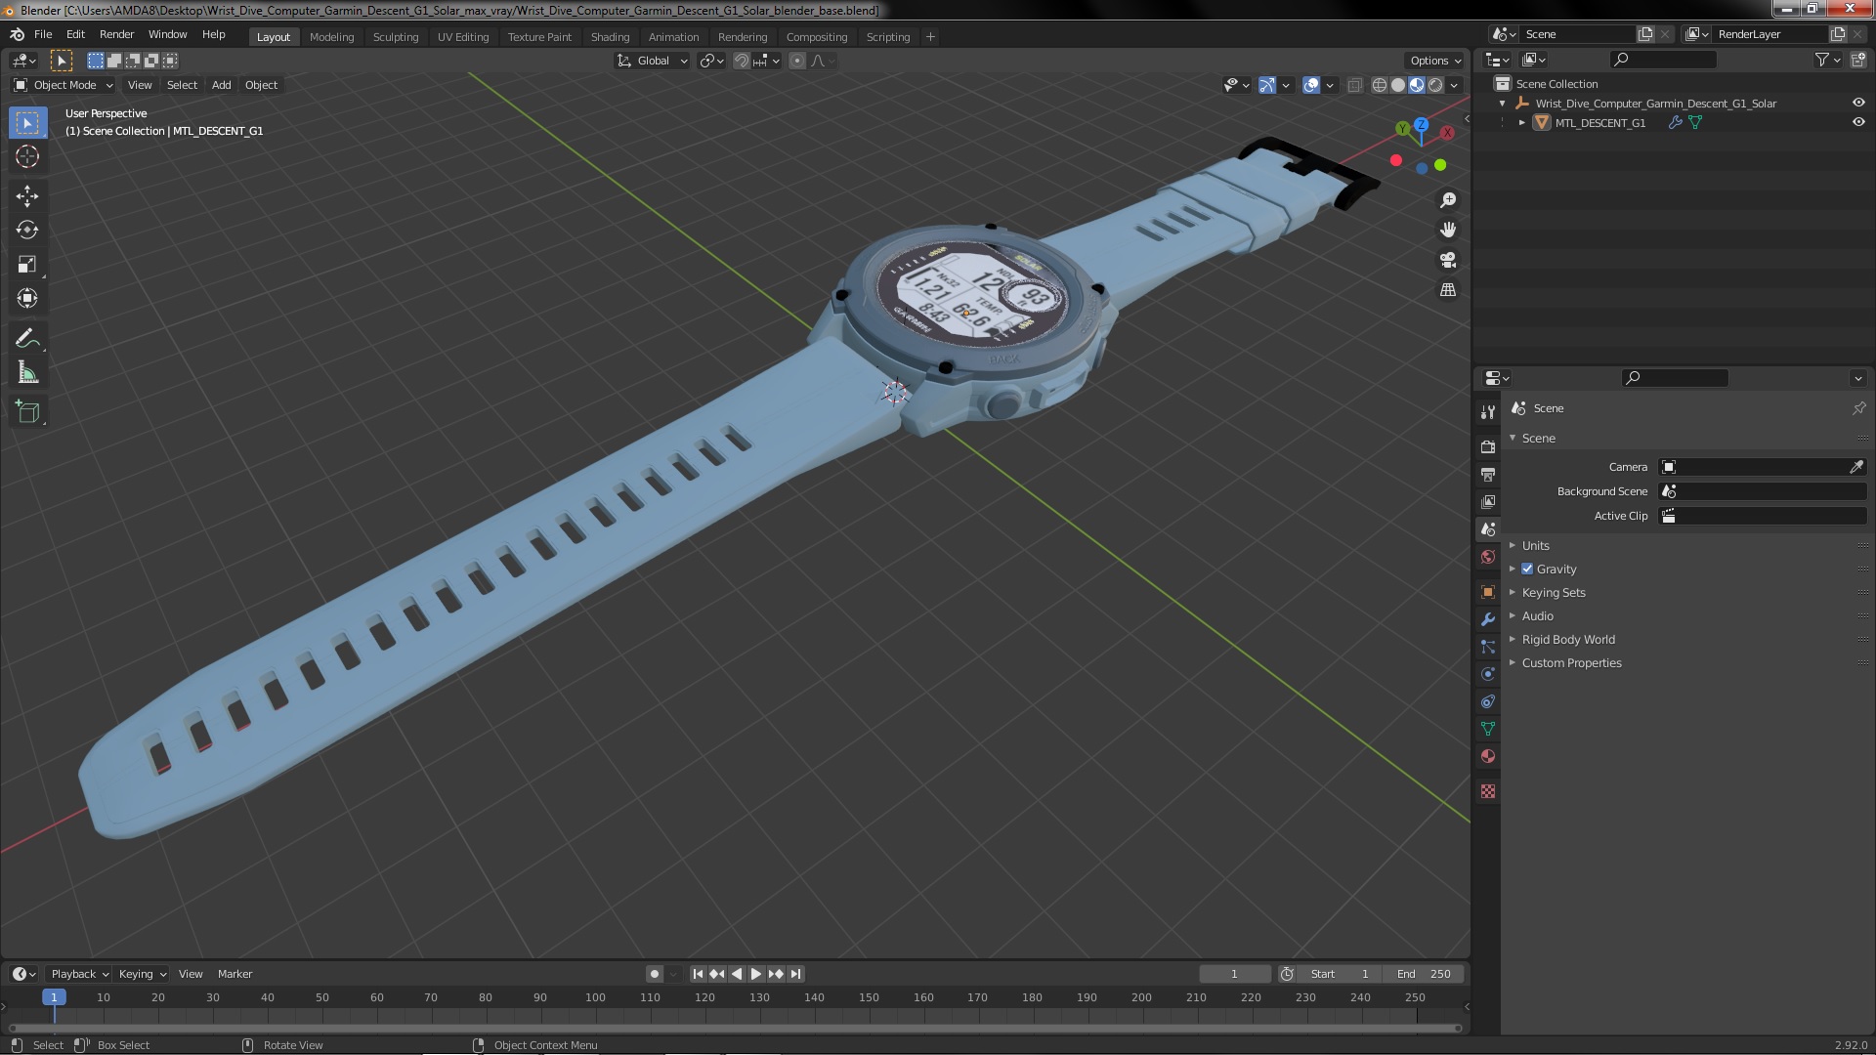The image size is (1876, 1055).
Task: Open Playback dropdown in timeline
Action: coord(78,974)
